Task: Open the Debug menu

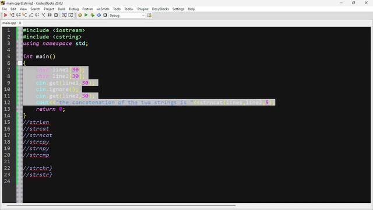Action: tap(74, 9)
